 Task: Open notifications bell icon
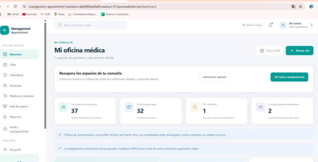[x=270, y=25]
